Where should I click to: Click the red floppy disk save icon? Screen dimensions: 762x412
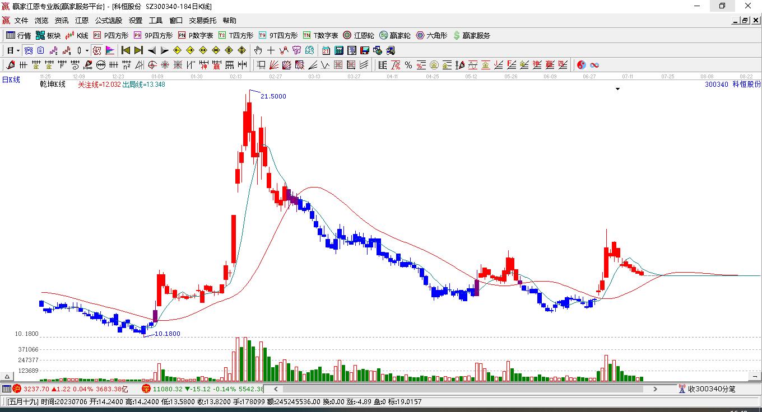click(x=364, y=50)
